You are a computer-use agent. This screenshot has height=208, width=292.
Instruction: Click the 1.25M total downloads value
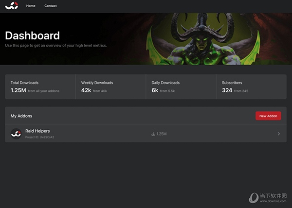pyautogui.click(x=18, y=90)
